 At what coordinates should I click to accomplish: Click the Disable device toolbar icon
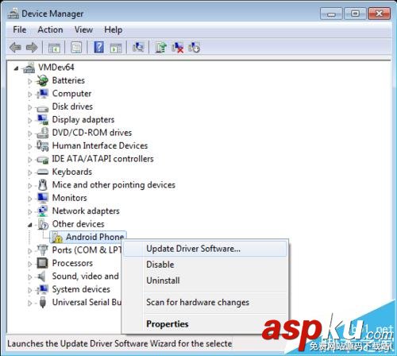(194, 48)
